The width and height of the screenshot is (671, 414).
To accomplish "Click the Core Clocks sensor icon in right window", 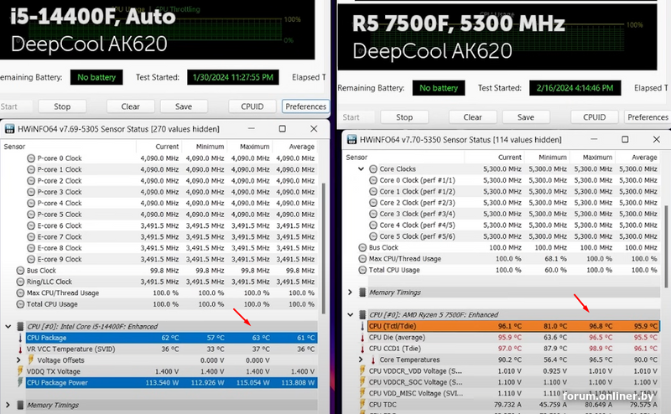I will (373, 169).
